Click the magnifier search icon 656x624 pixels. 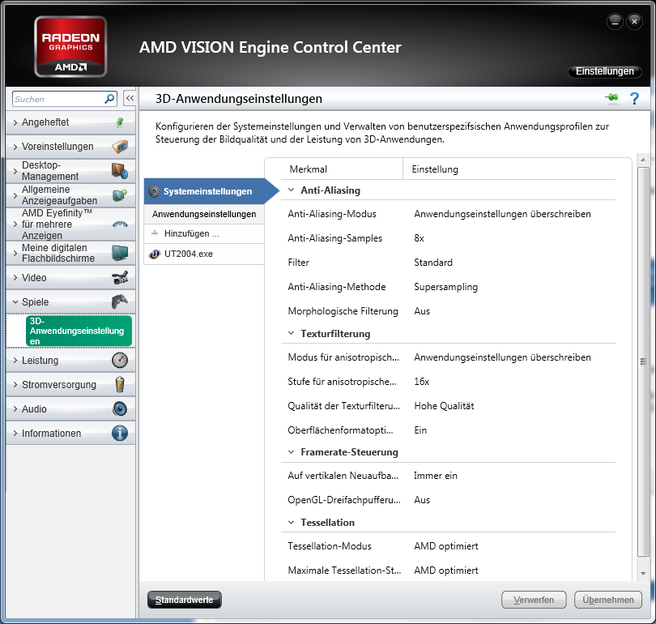(109, 99)
